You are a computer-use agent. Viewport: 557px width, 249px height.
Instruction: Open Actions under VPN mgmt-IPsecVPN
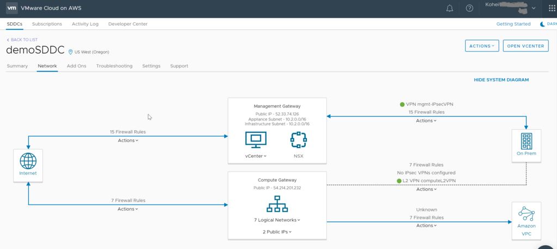(426, 120)
